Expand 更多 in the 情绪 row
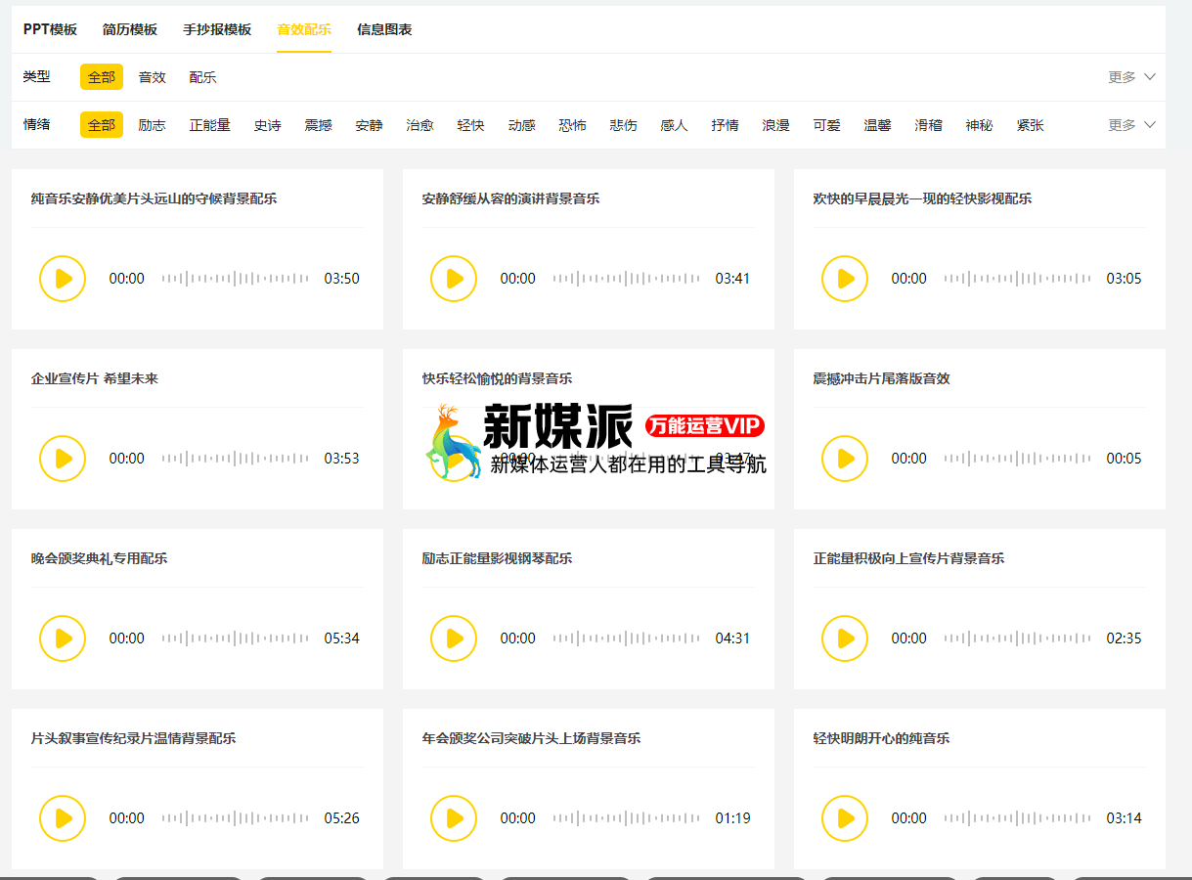 [x=1131, y=125]
